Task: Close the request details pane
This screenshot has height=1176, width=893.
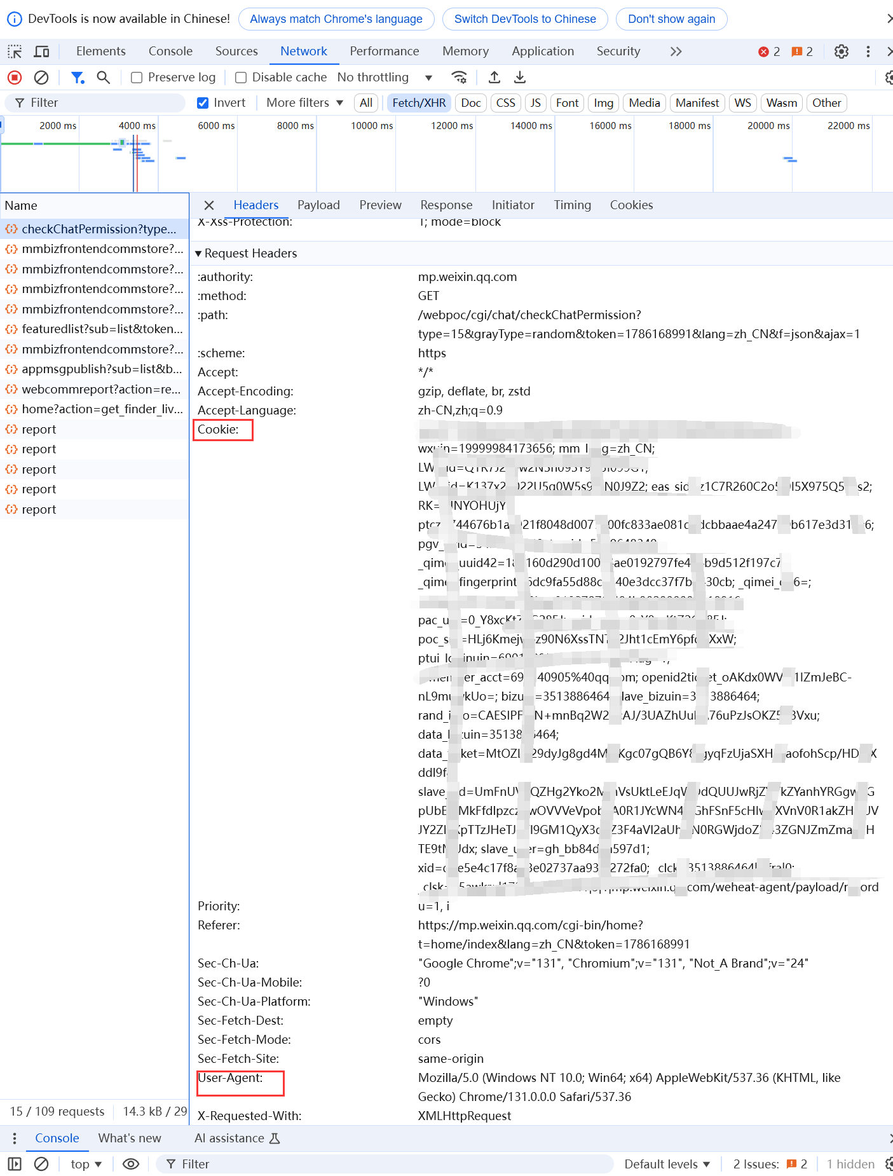Action: (x=209, y=205)
